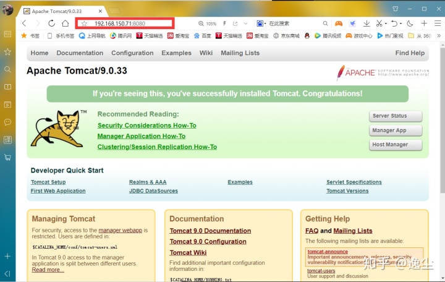445x282 pixels.
Task: Open a new tab button
Action: [115, 11]
